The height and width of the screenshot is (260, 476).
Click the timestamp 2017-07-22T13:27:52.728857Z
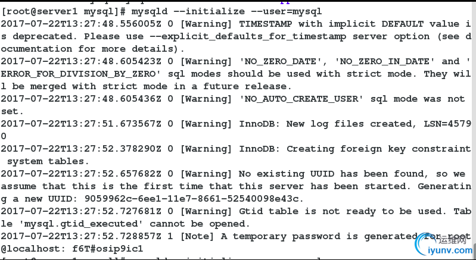[x=81, y=236]
